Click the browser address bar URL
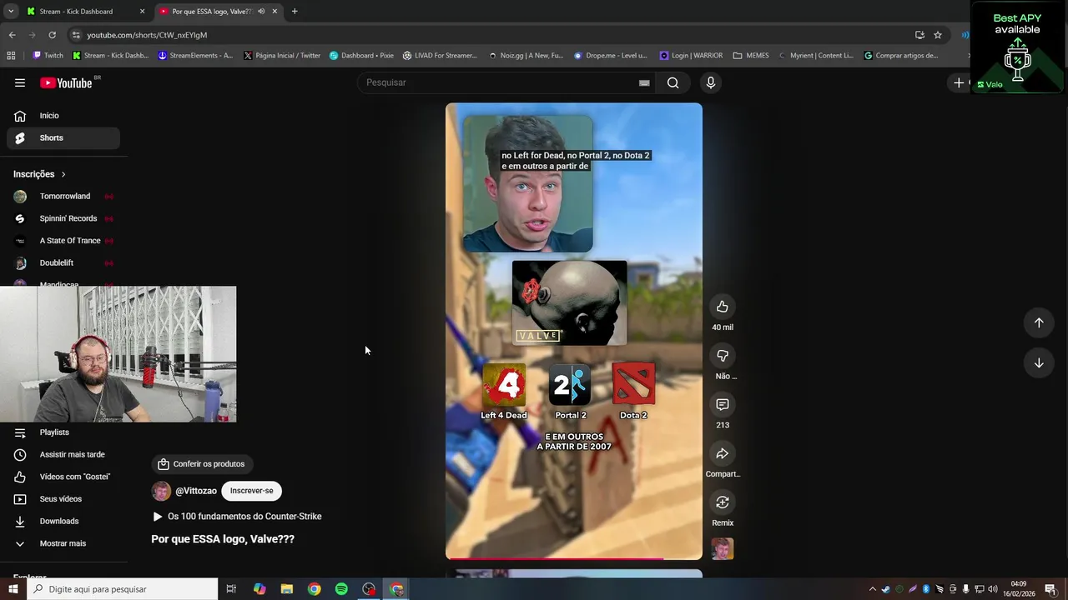The image size is (1068, 600). click(x=147, y=35)
